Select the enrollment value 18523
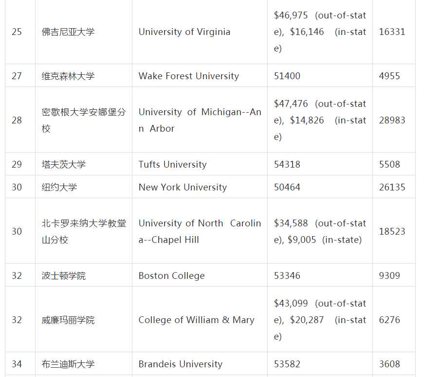The width and height of the screenshot is (424, 377). 392,231
